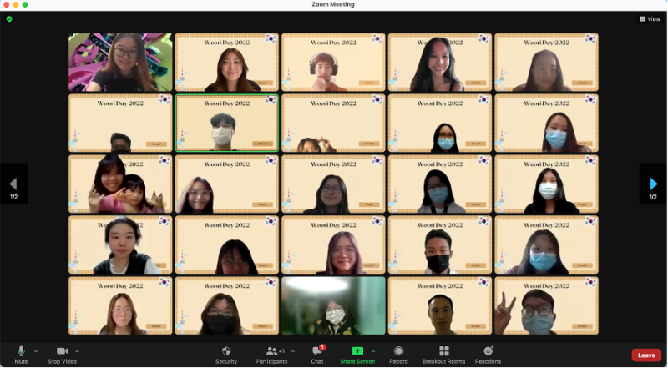Screen dimensions: 668x368
Task: Open the Reactions menu
Action: (488, 355)
